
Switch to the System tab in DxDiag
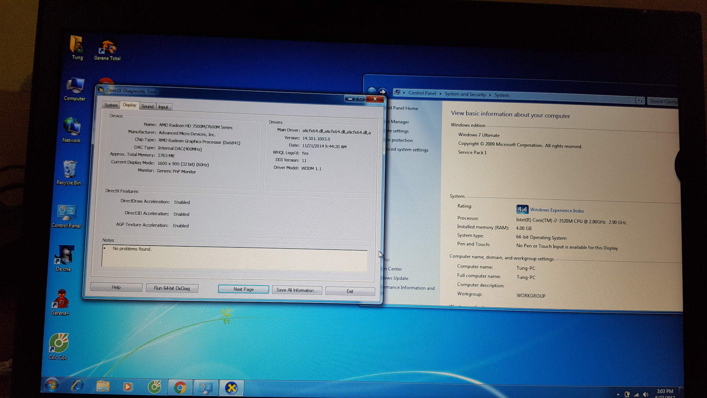click(x=111, y=105)
